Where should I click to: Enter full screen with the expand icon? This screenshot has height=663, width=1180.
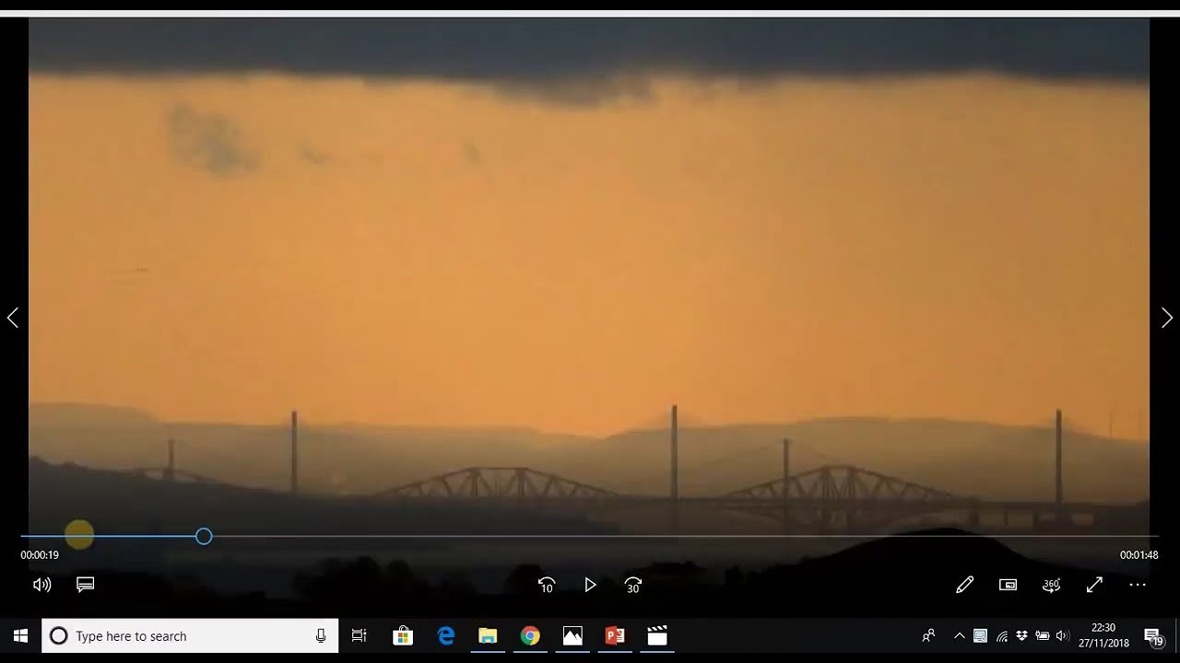(x=1094, y=585)
